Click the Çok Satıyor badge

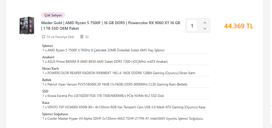pyautogui.click(x=53, y=15)
